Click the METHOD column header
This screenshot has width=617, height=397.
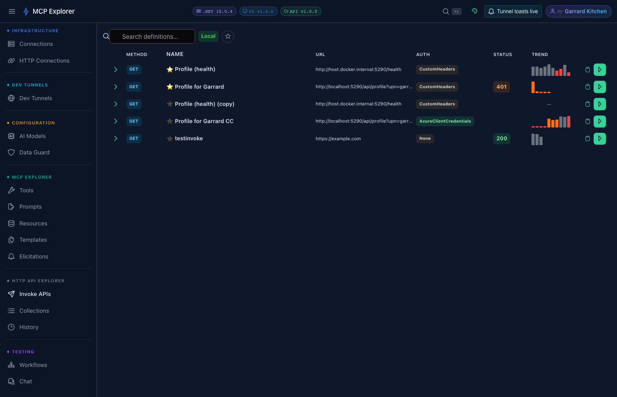pyautogui.click(x=137, y=55)
